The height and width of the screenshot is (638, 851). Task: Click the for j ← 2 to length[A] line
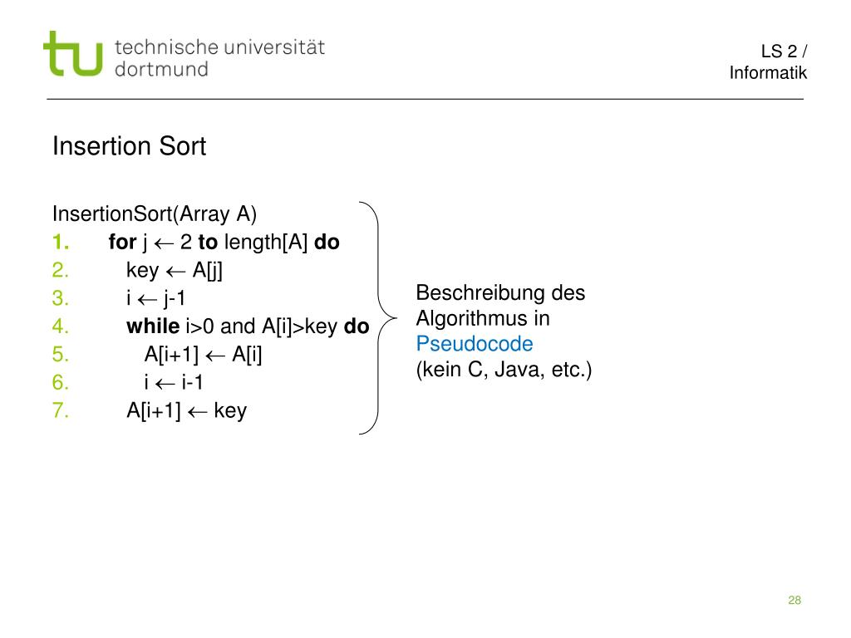(x=224, y=242)
